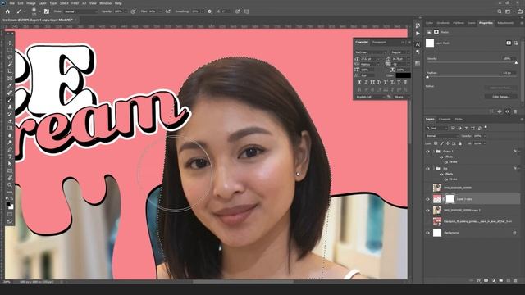Expand the Ice group folder chevron

coord(434,169)
